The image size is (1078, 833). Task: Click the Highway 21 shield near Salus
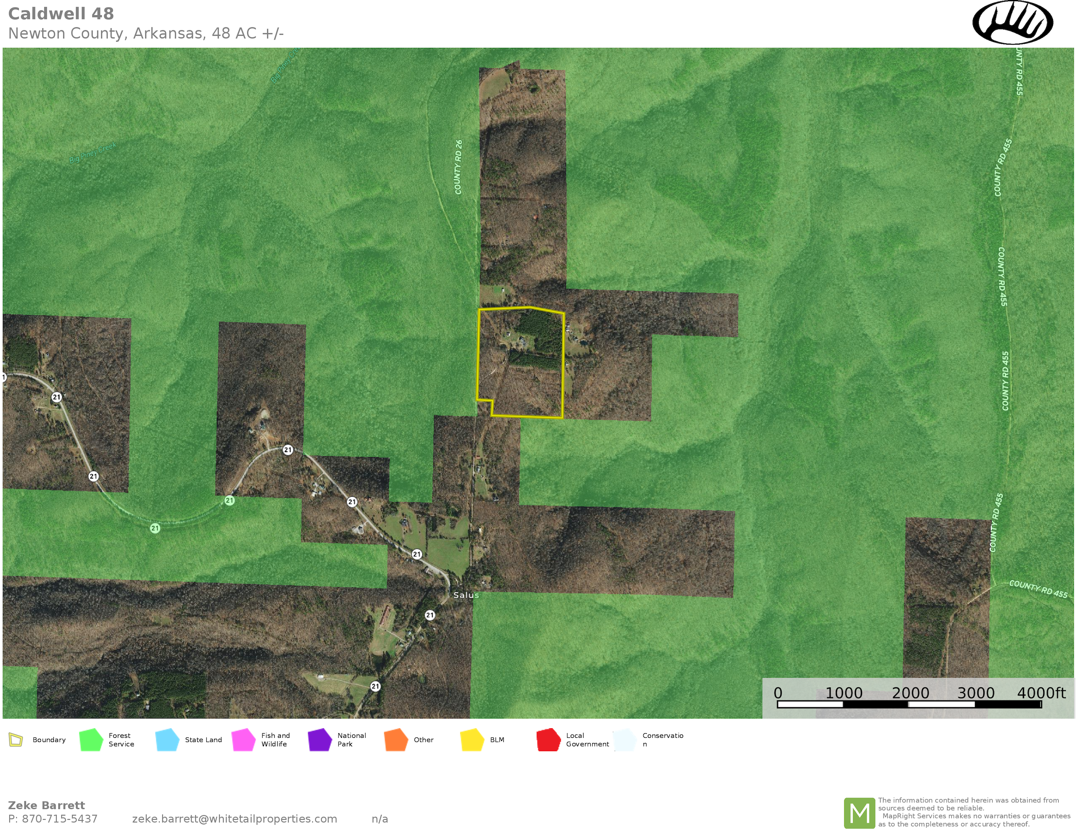430,615
